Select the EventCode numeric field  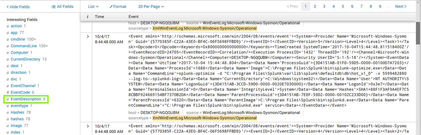tap(20, 92)
